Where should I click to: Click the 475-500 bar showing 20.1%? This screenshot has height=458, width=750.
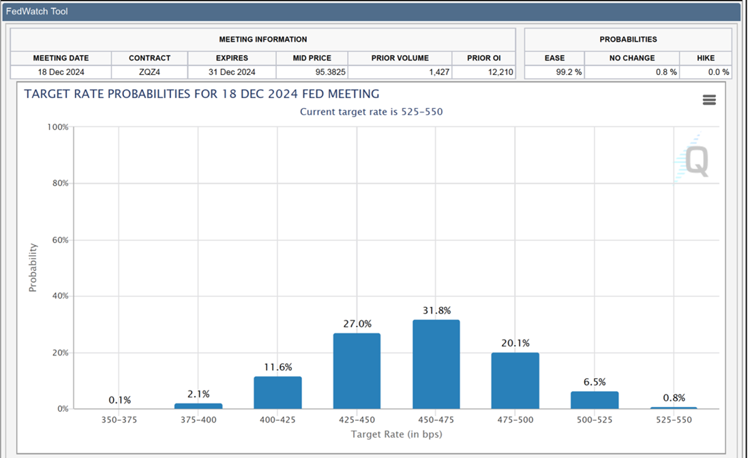tap(515, 380)
